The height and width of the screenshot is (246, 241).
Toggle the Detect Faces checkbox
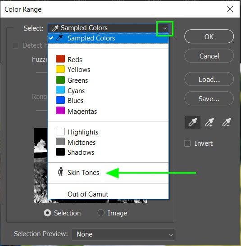tap(15, 45)
